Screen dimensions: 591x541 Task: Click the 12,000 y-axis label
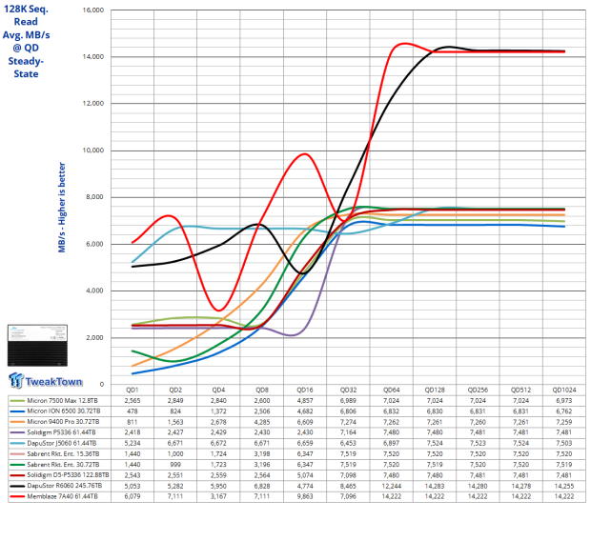click(93, 104)
